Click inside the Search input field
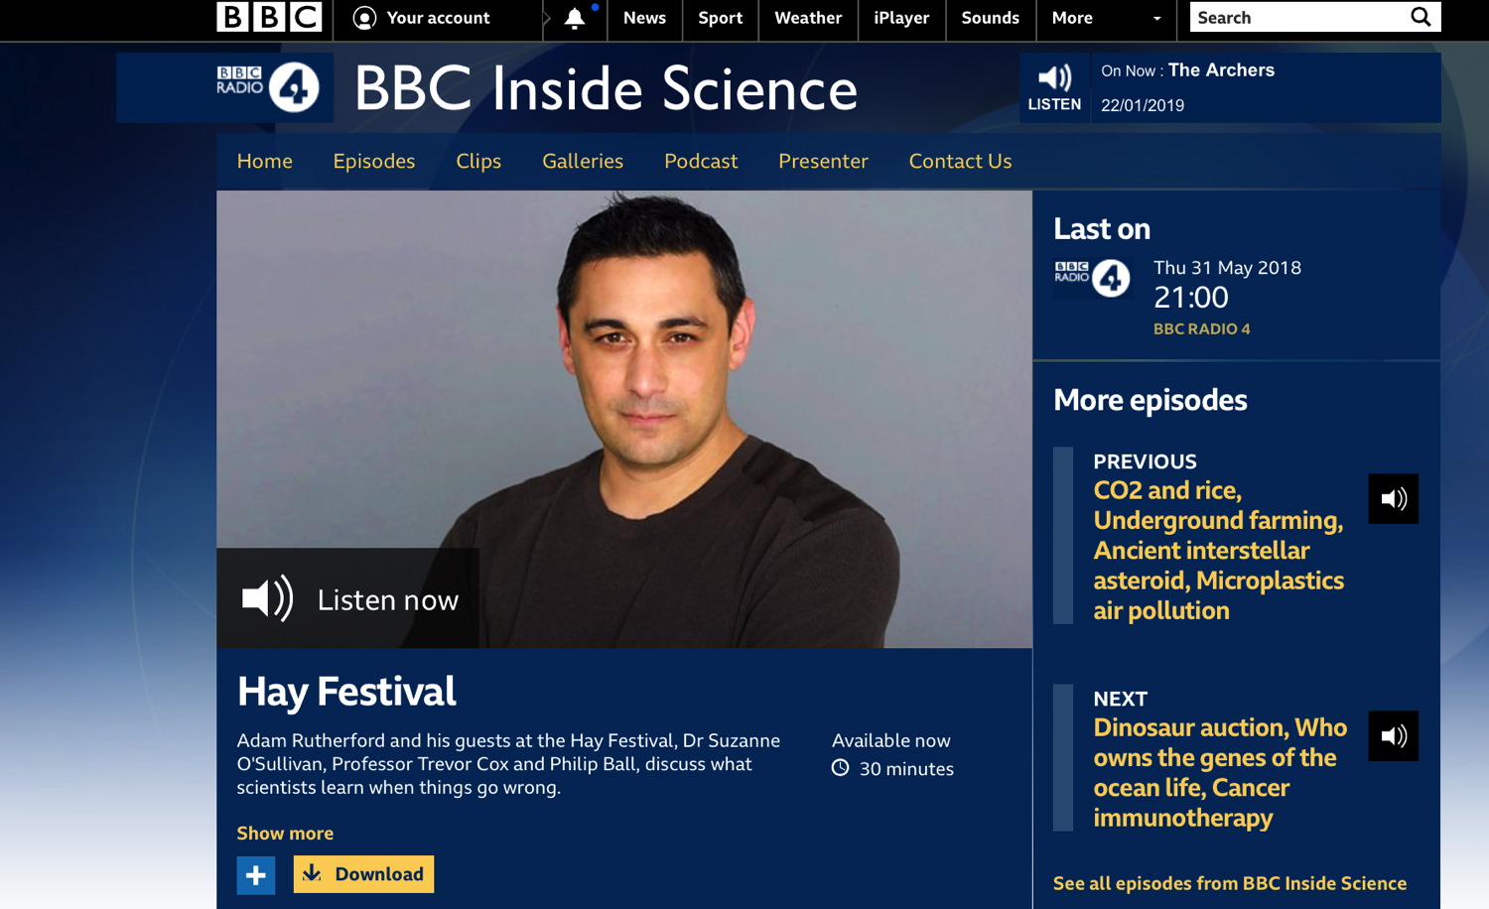The width and height of the screenshot is (1489, 909). (x=1295, y=18)
